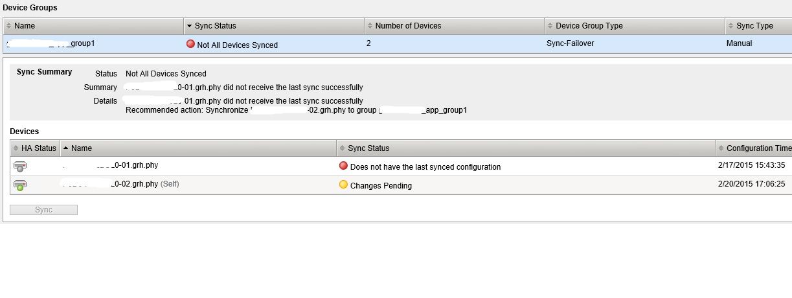Image resolution: width=792 pixels, height=298 pixels.
Task: Sort Devices table by Name column header
Action: (82, 148)
